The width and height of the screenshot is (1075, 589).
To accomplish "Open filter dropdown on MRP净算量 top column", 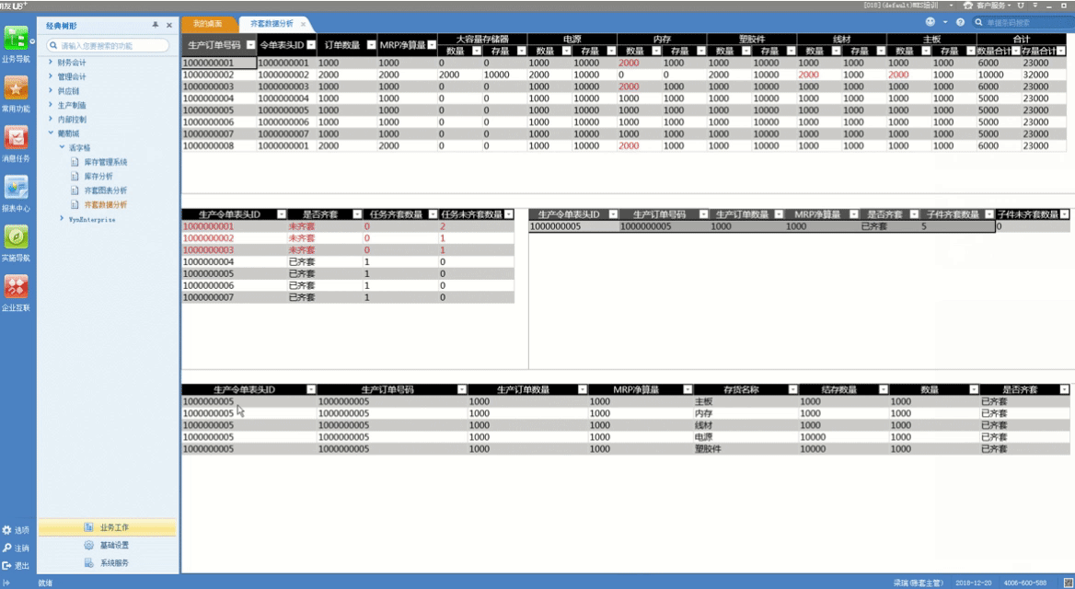I will [432, 44].
